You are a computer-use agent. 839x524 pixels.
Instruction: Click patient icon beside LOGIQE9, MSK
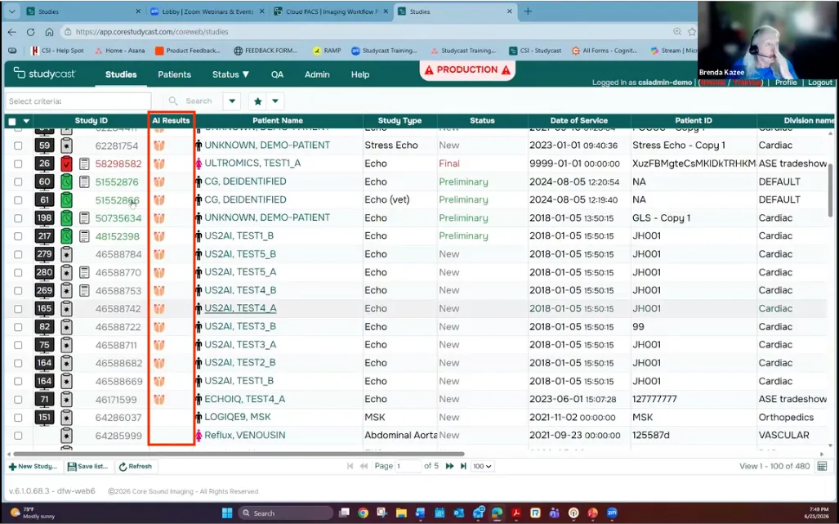[x=199, y=418]
